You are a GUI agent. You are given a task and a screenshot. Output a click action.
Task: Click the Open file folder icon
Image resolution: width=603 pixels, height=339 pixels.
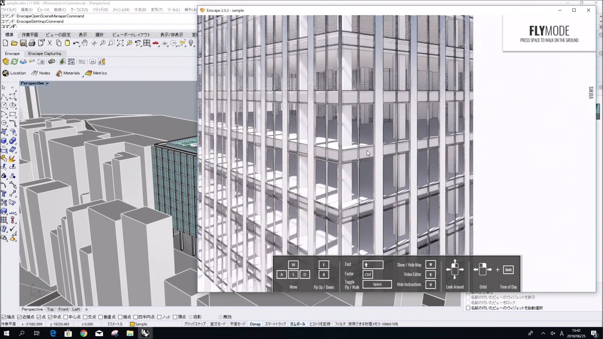[x=14, y=43]
